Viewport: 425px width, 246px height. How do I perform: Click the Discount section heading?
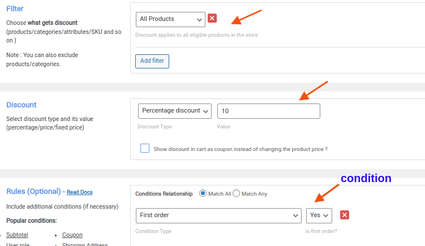[22, 105]
